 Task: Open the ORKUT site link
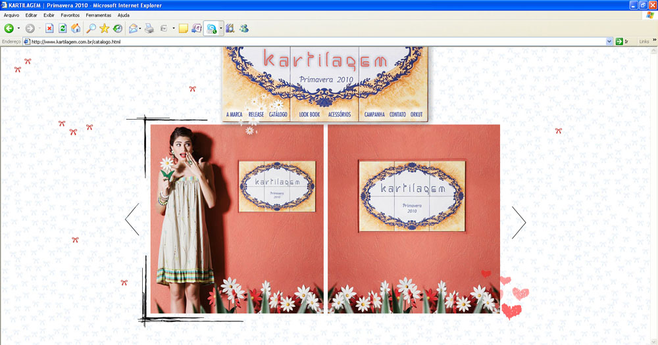(x=417, y=114)
